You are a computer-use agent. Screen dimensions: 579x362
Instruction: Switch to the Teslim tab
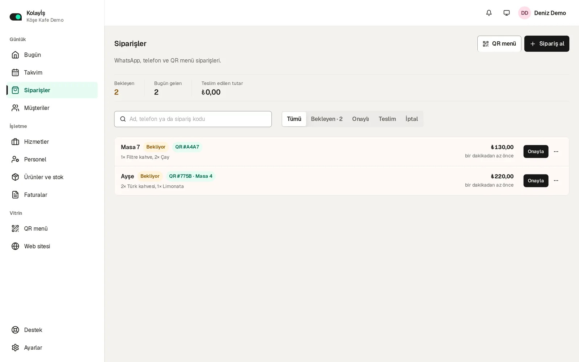[x=387, y=119]
